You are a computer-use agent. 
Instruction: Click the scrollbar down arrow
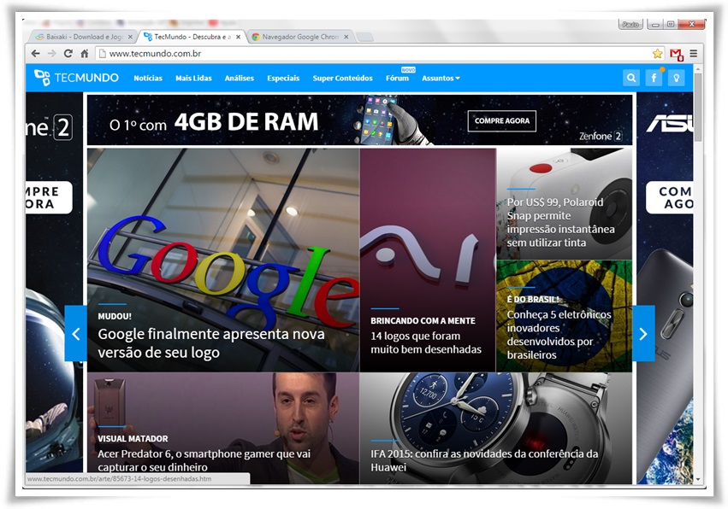[698, 479]
